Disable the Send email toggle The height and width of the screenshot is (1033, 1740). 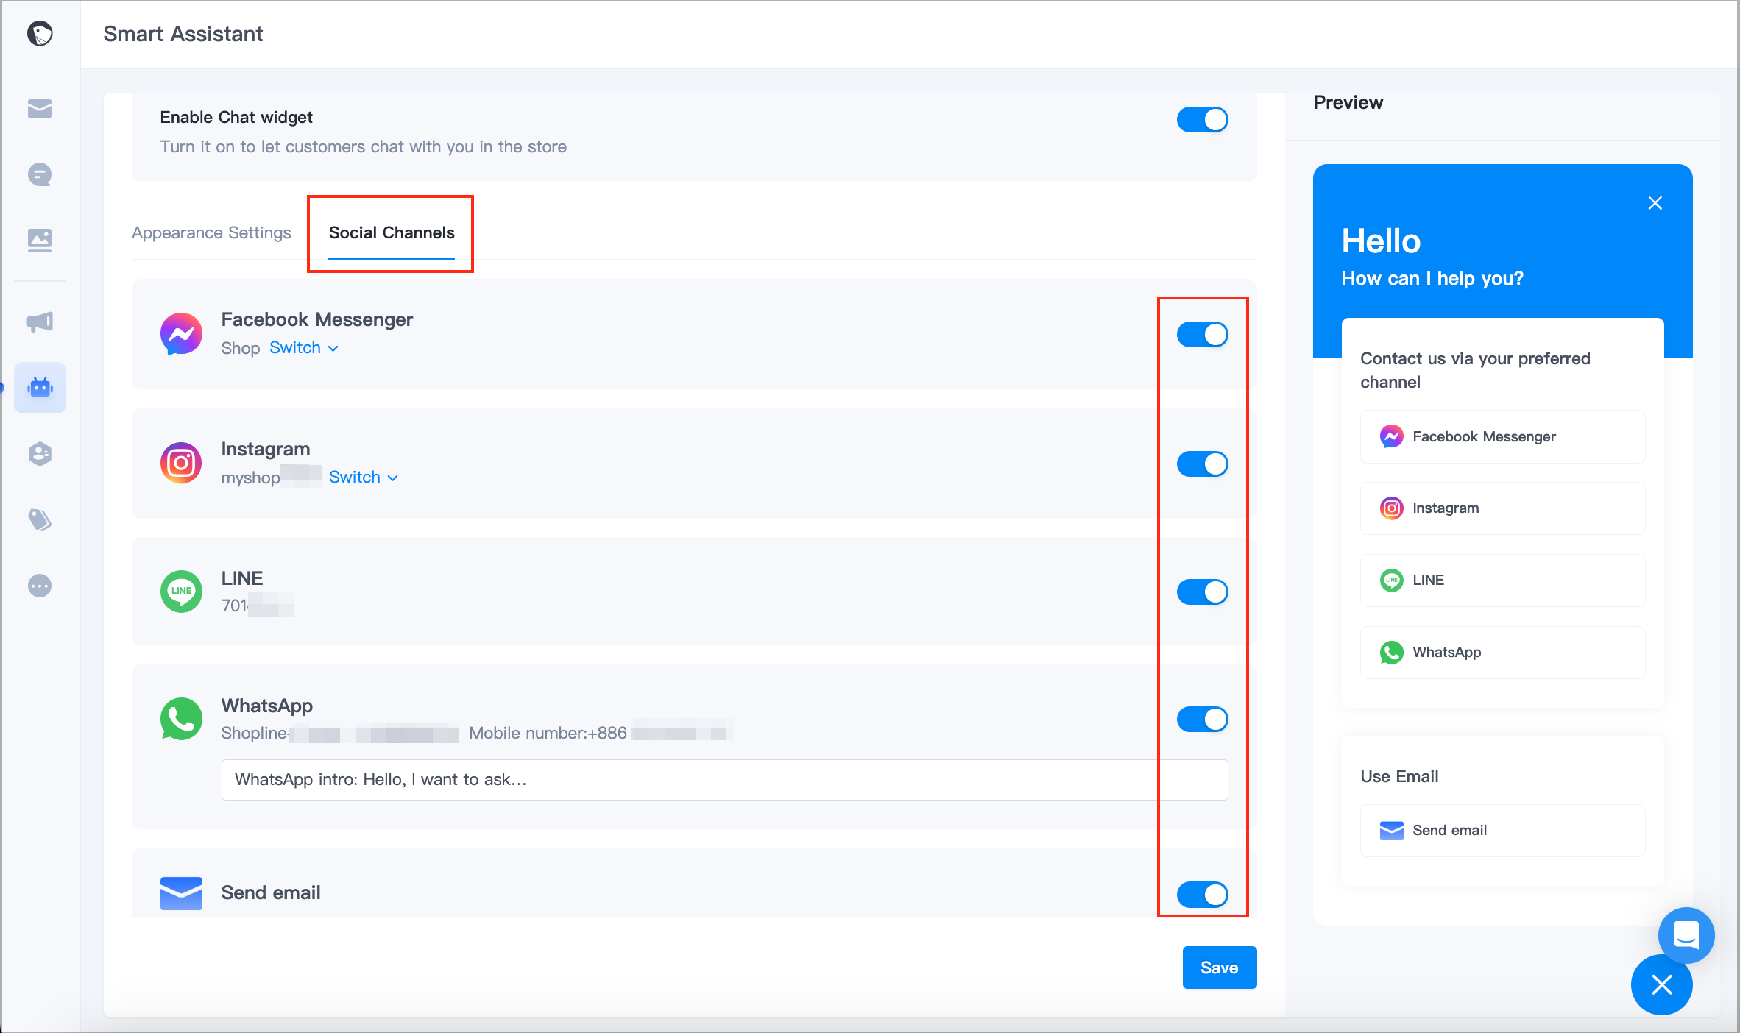click(x=1203, y=894)
